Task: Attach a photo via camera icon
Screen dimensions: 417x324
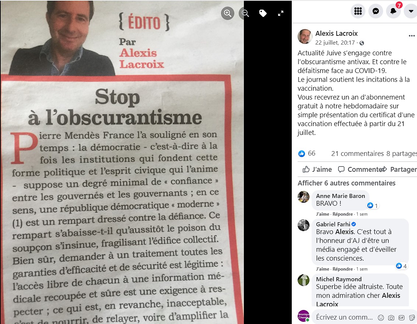Action: tap(391, 317)
